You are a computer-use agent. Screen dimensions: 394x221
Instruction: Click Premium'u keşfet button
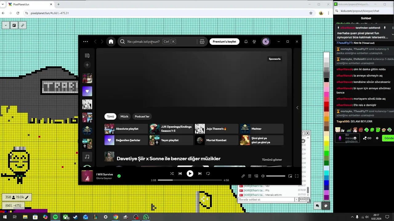(224, 42)
